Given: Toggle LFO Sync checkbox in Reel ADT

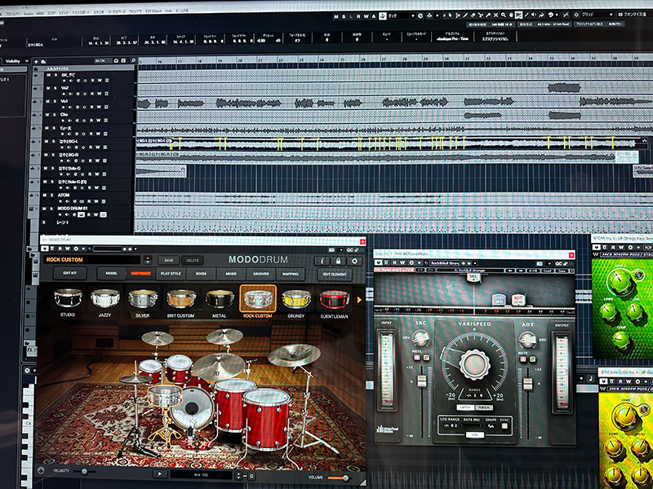Looking at the screenshot, I should click(x=504, y=425).
